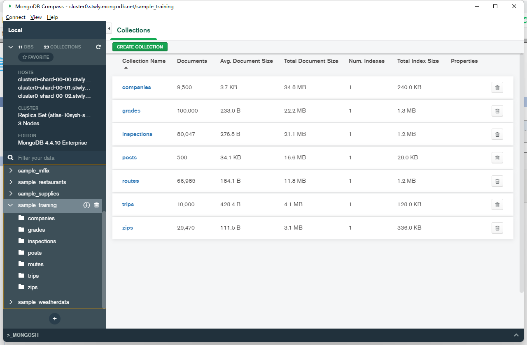Open the routes collection link in table
527x345 pixels.
coord(131,181)
